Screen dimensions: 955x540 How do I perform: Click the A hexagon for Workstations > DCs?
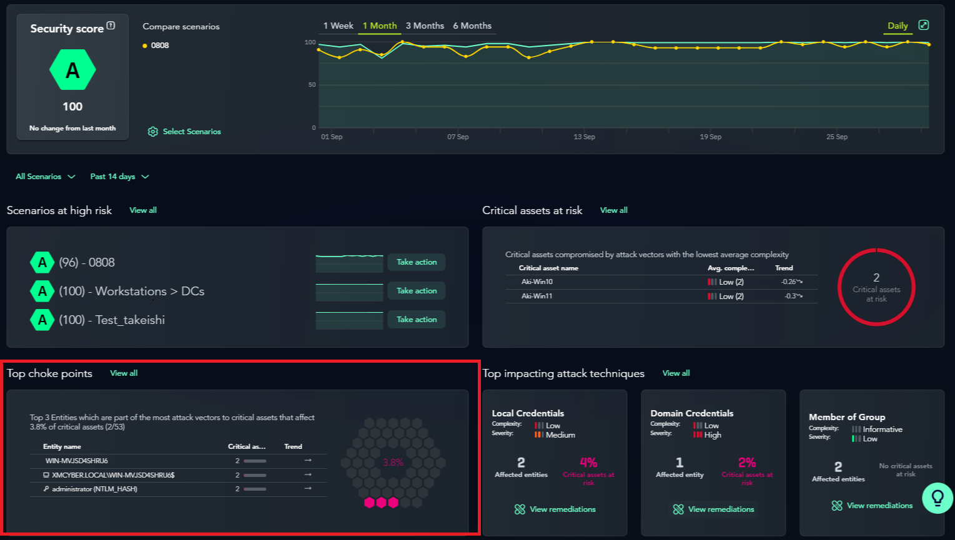(x=42, y=291)
